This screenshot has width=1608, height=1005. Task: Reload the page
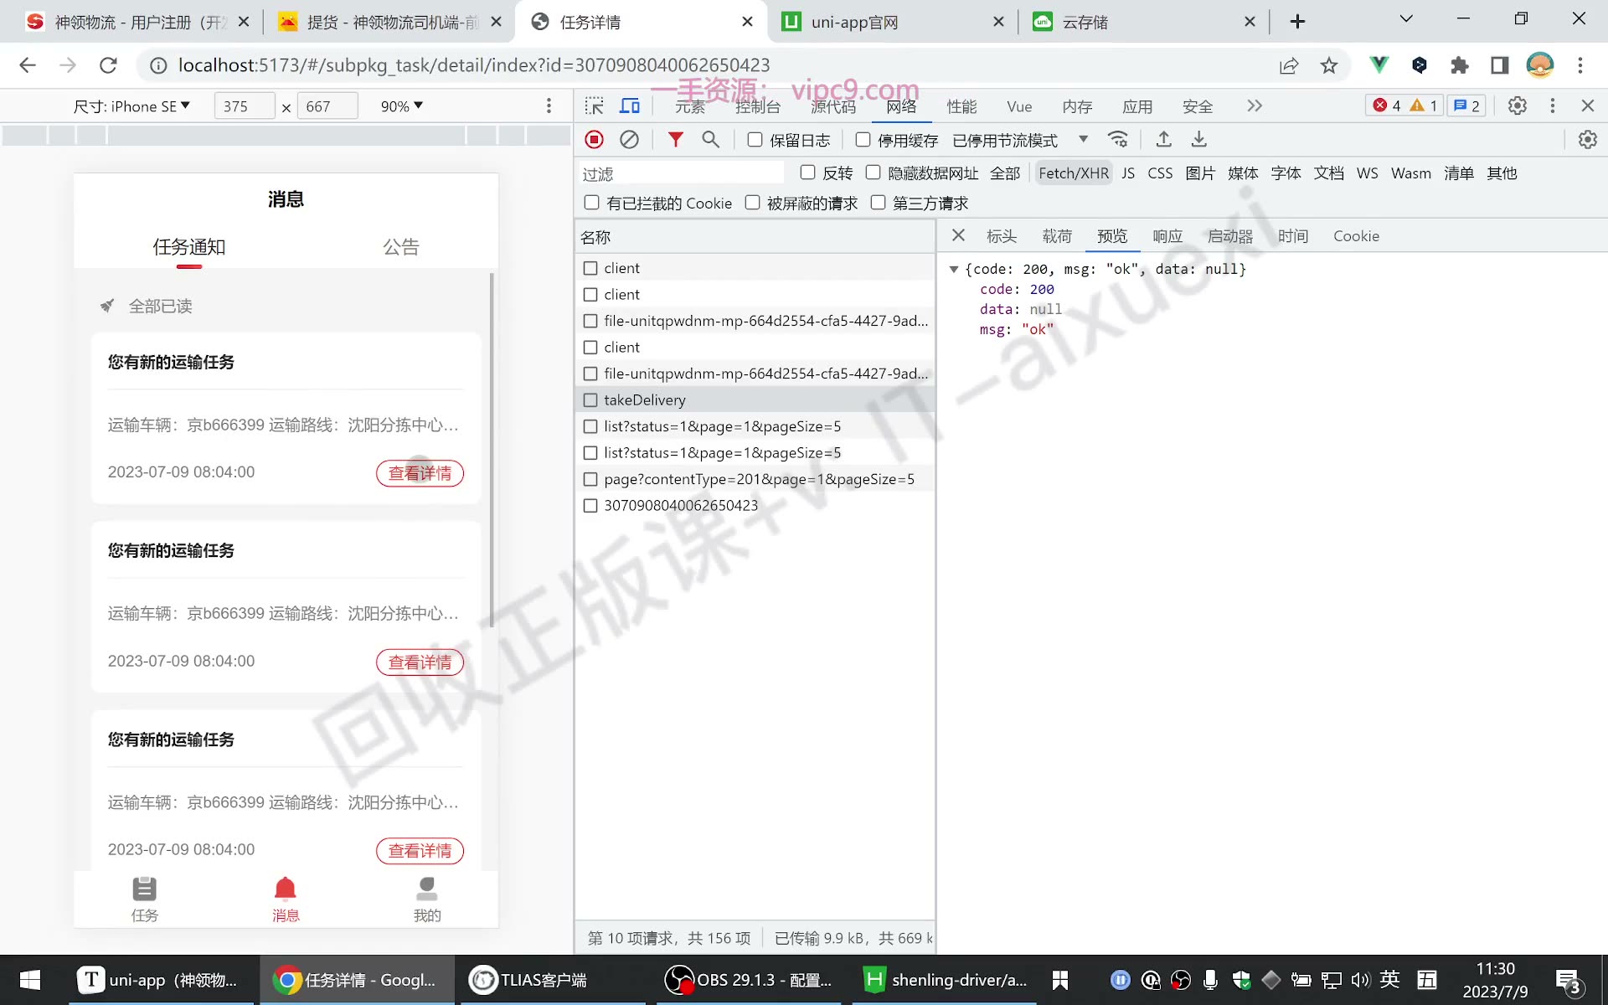pyautogui.click(x=108, y=65)
